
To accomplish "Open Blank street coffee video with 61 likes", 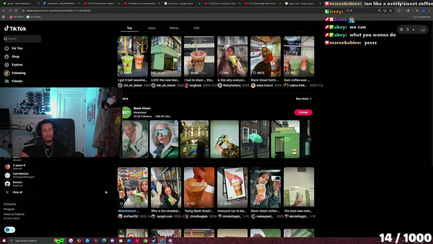I will tap(265, 187).
